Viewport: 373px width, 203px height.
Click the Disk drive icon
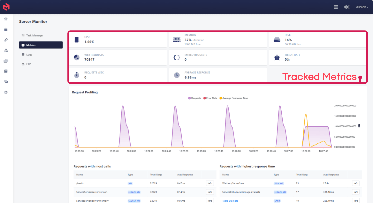(277, 40)
